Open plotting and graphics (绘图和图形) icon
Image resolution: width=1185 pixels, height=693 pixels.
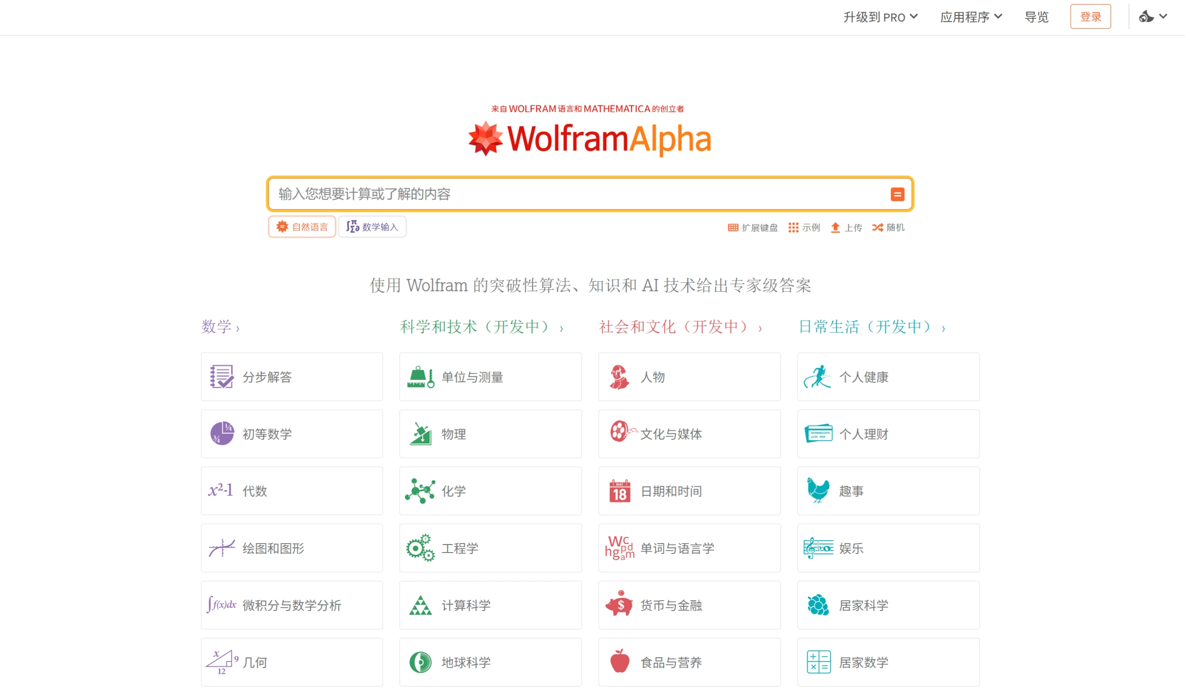click(222, 548)
